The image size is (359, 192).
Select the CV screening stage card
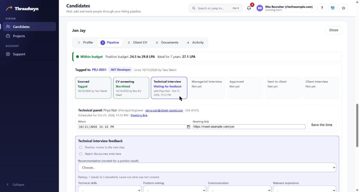click(x=131, y=88)
